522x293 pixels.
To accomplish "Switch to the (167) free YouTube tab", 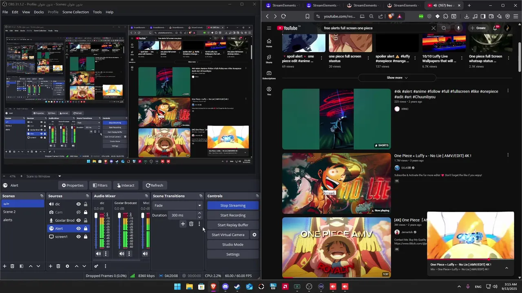I will point(444,5).
